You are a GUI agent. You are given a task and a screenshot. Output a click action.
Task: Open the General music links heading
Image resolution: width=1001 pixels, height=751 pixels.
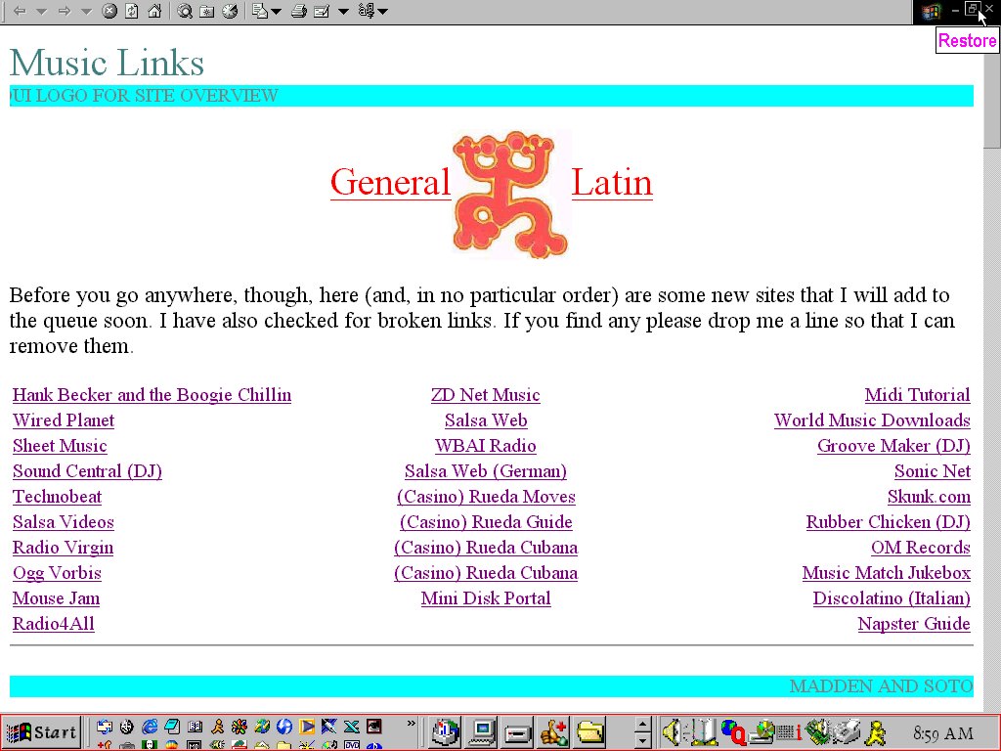tap(390, 183)
